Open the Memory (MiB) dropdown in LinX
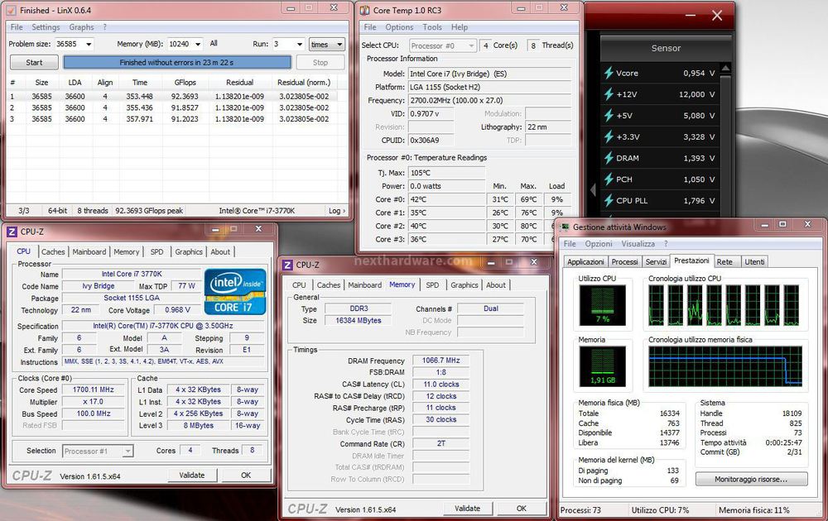 pos(198,45)
